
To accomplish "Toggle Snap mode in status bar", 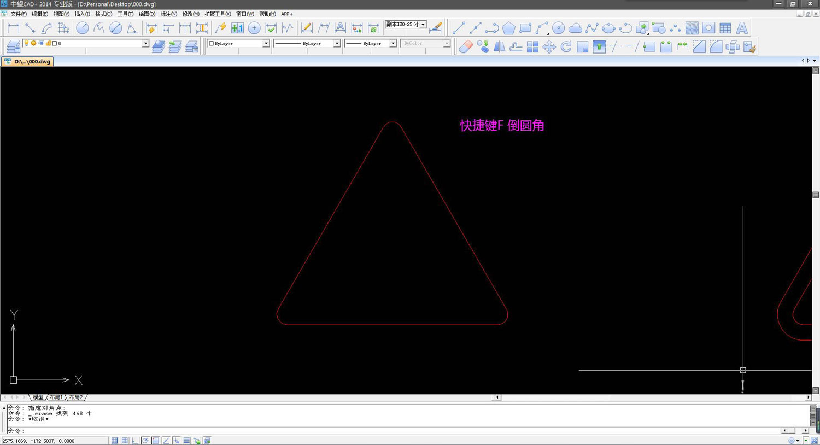I will point(115,441).
